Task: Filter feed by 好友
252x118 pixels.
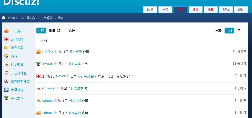Action: click(218, 30)
